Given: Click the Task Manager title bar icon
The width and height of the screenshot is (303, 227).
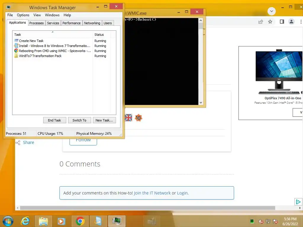Looking at the screenshot, I should point(8,7).
